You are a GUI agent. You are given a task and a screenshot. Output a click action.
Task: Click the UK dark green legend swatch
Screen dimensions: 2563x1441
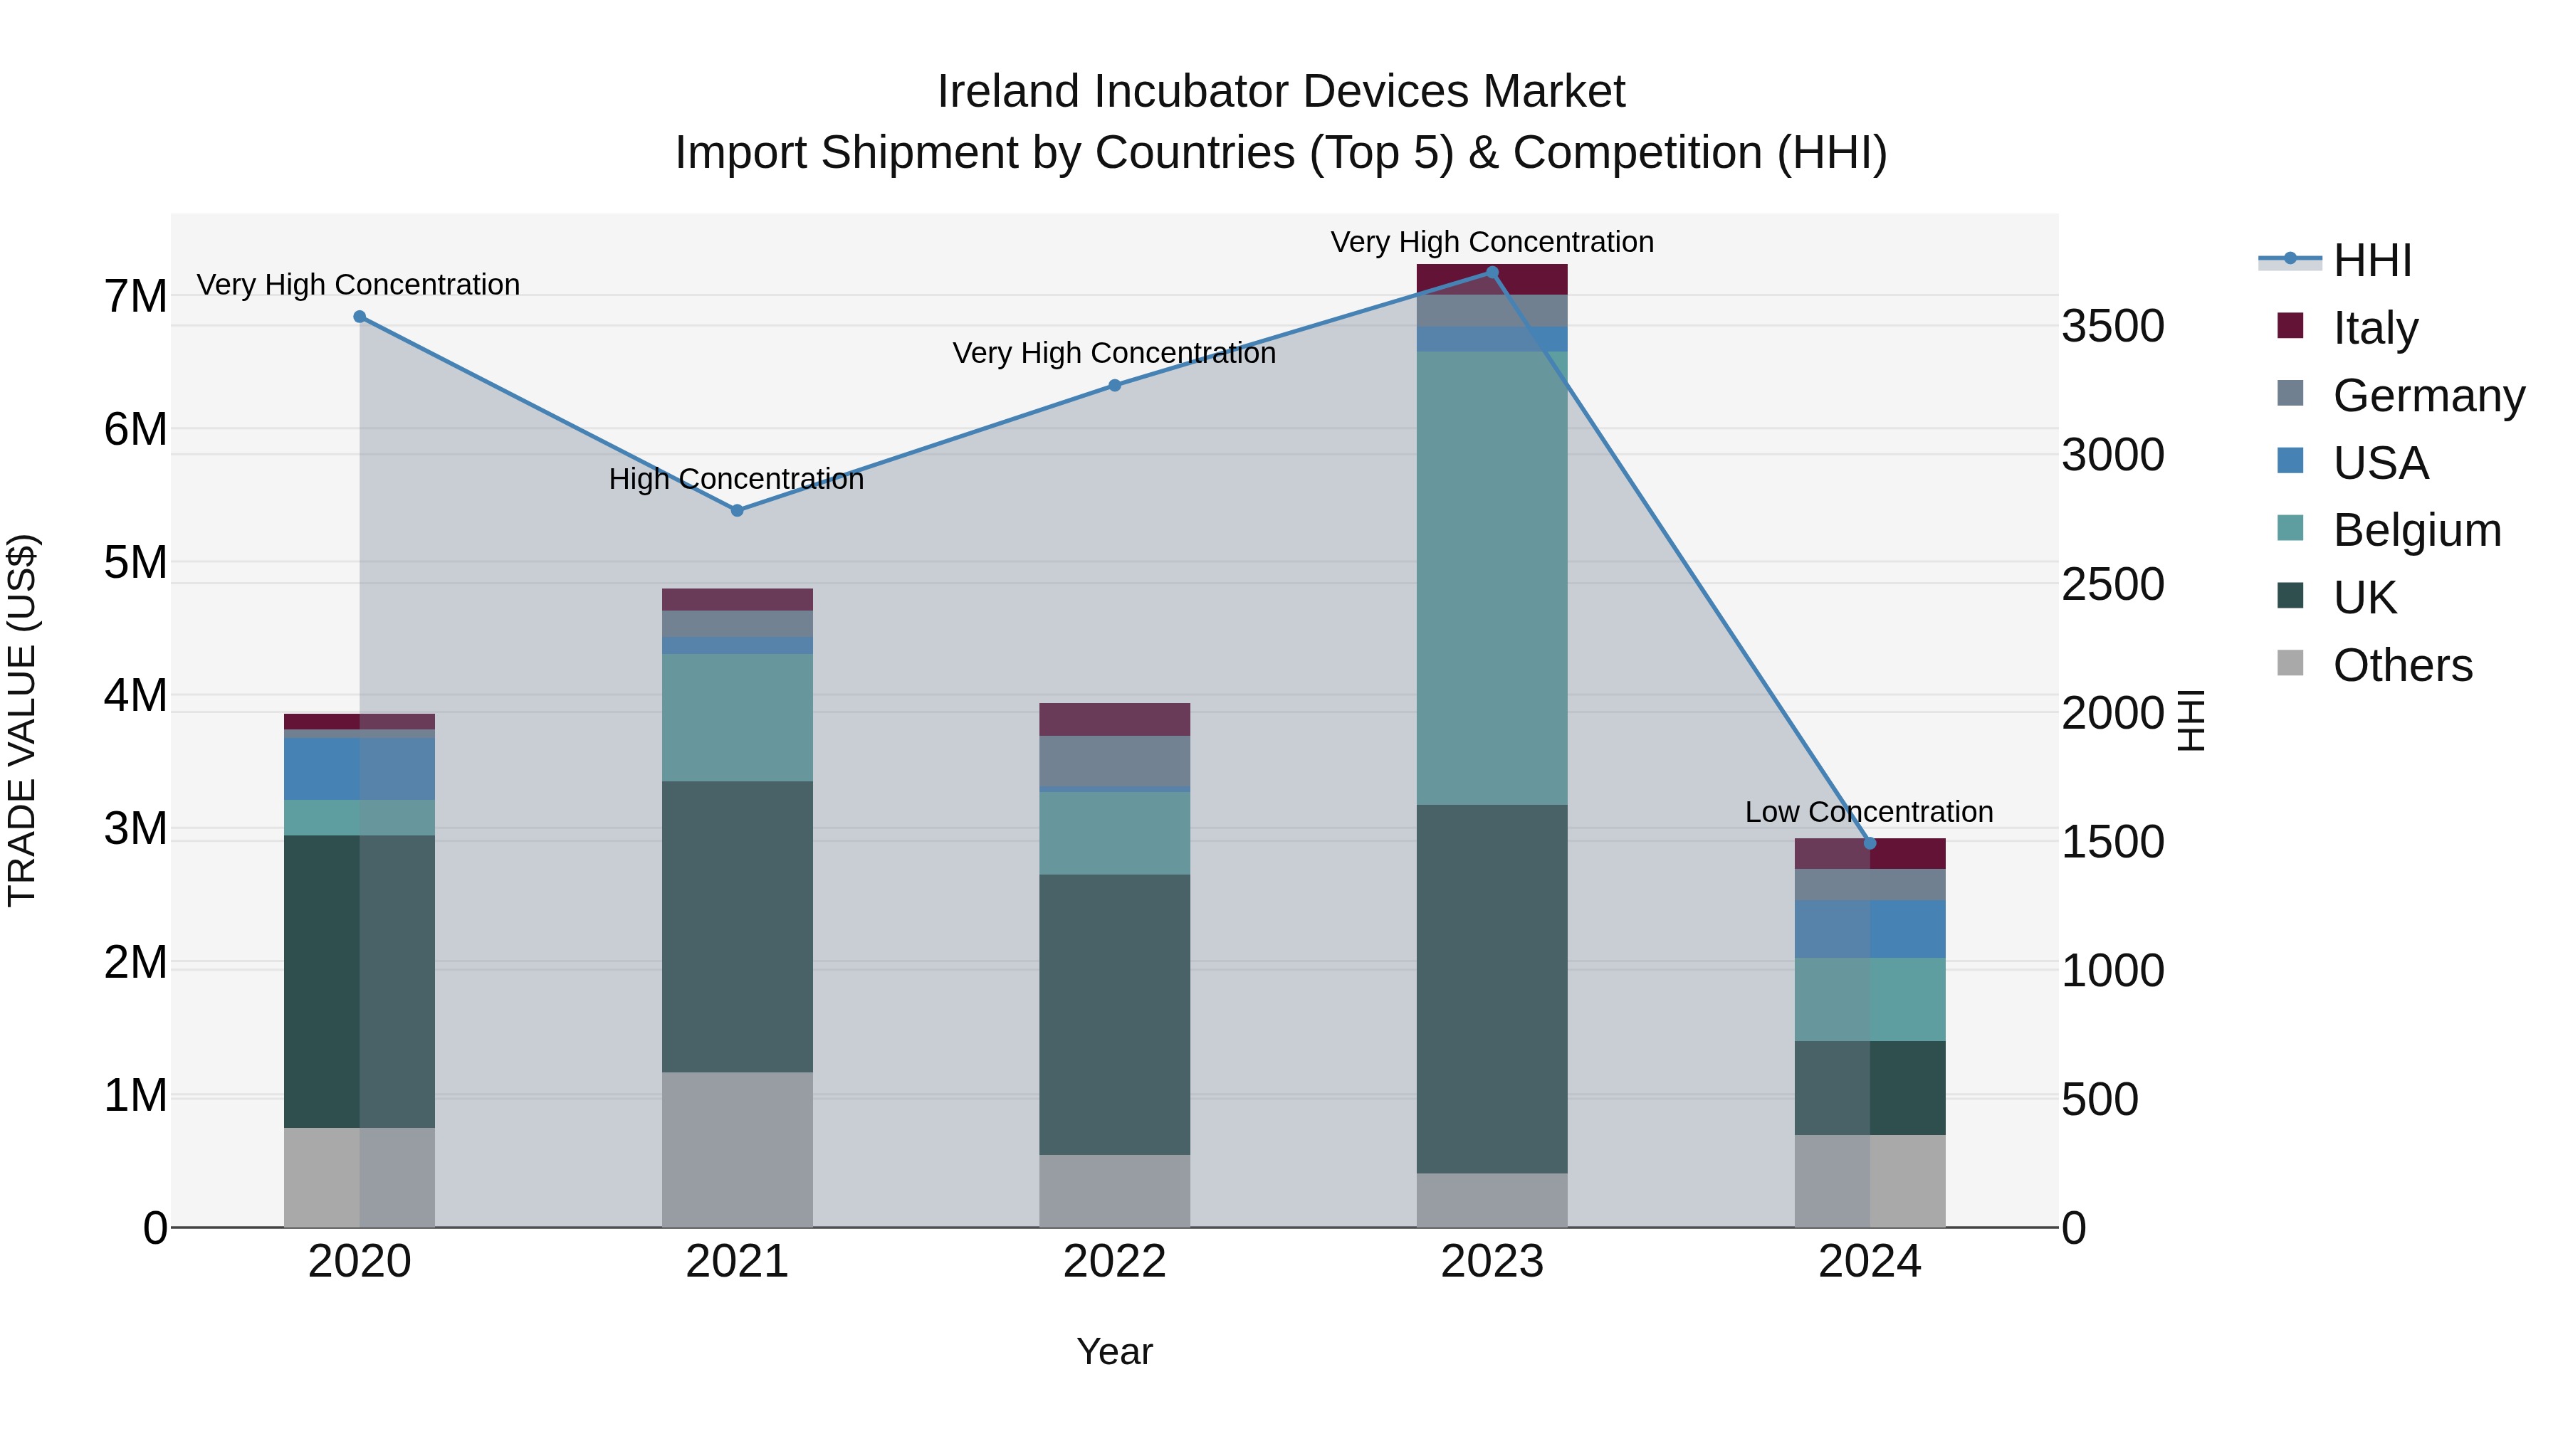point(2290,597)
